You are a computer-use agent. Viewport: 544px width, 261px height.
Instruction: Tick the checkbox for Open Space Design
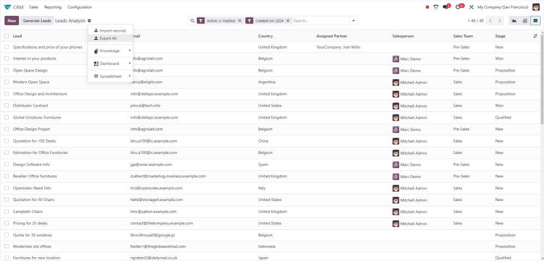(7, 70)
